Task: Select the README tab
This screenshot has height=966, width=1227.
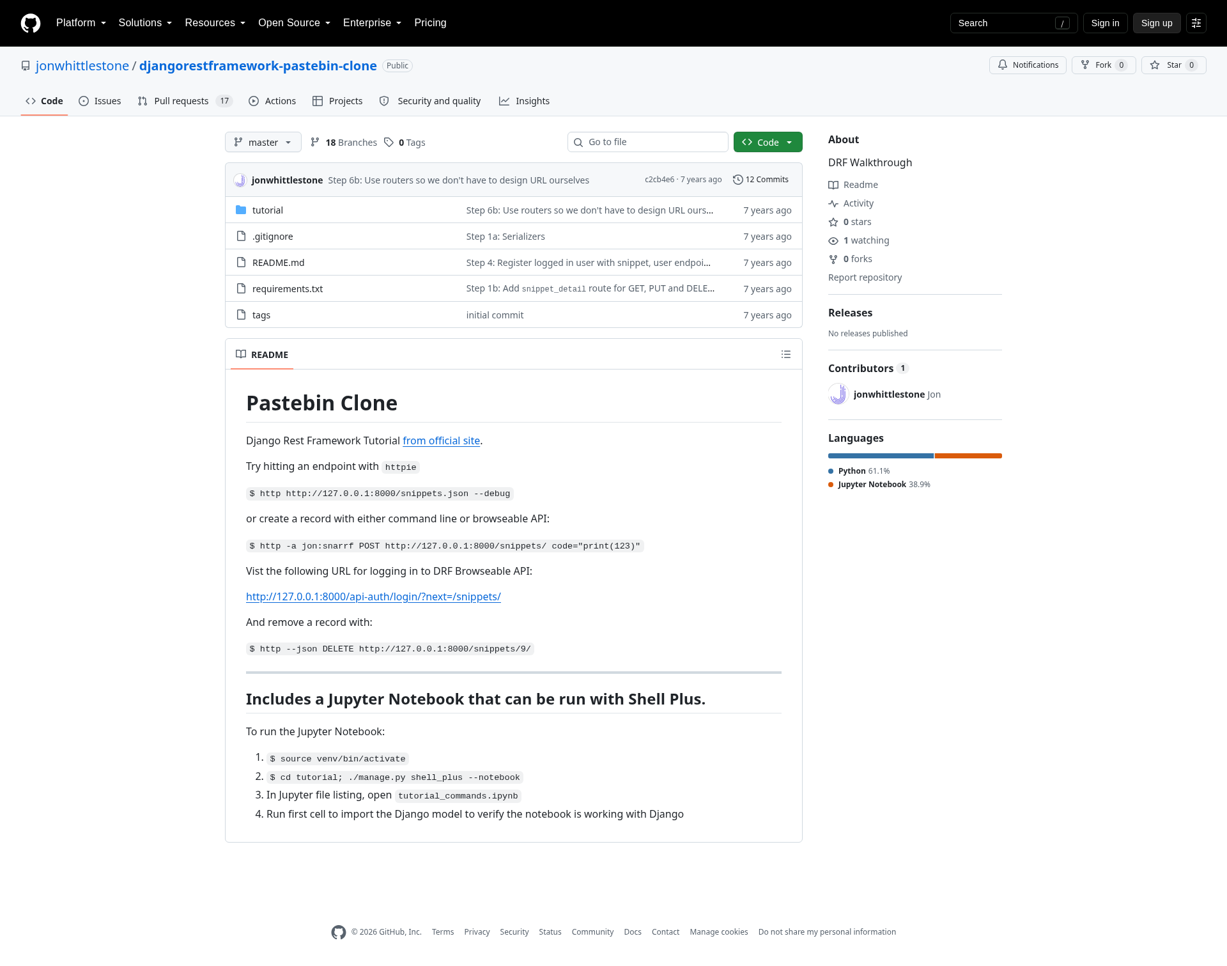Action: (x=262, y=354)
